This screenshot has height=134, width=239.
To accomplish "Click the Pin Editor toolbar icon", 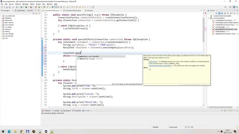I will 93,7.
